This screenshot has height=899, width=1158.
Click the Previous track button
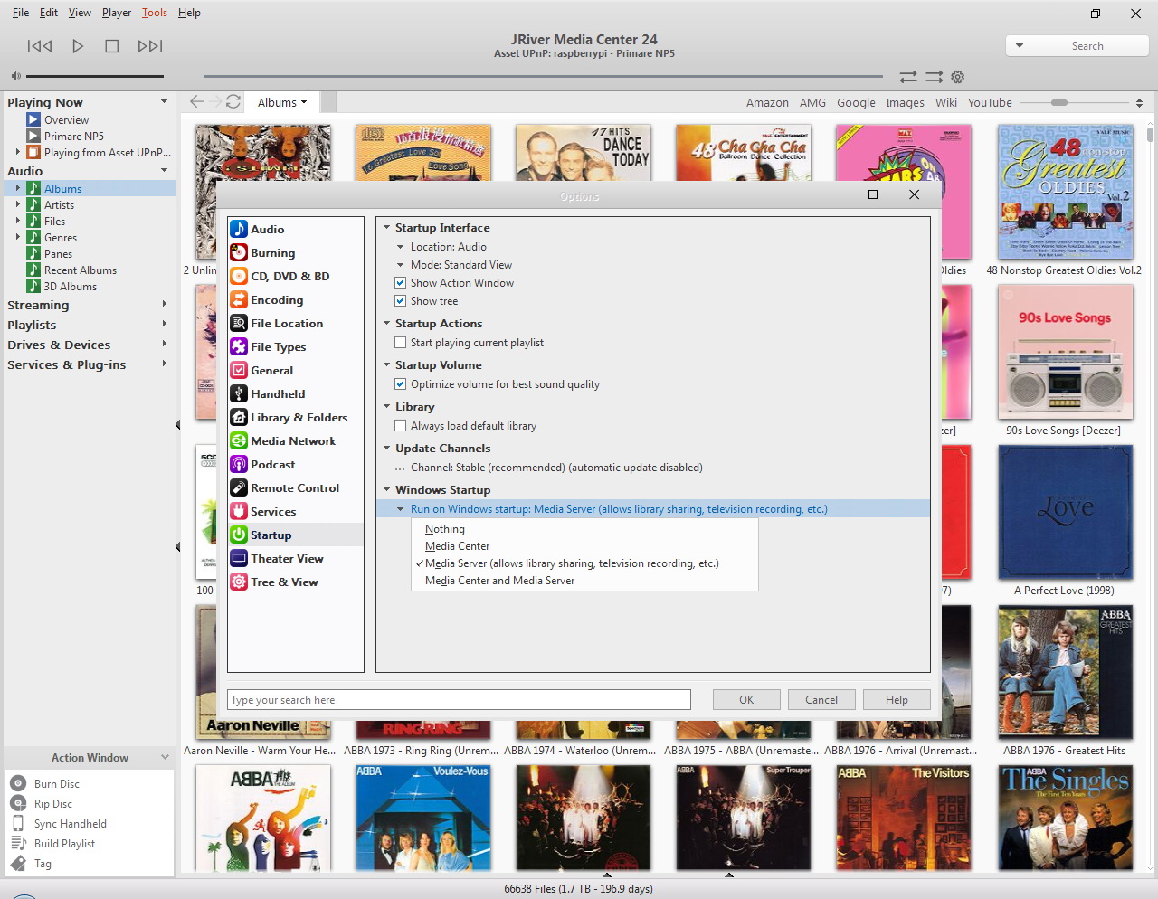tap(40, 46)
